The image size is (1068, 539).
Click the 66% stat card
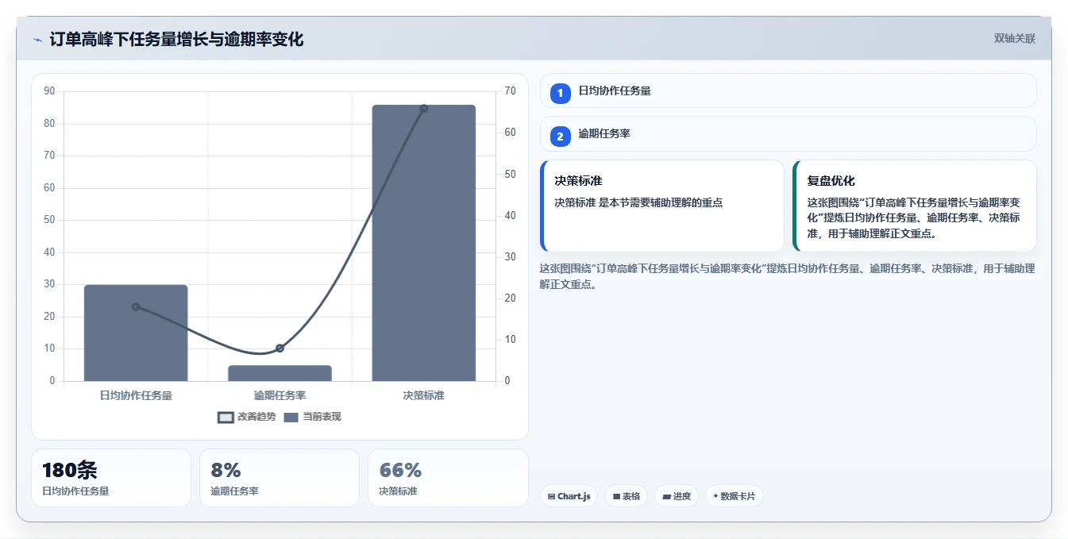point(448,478)
